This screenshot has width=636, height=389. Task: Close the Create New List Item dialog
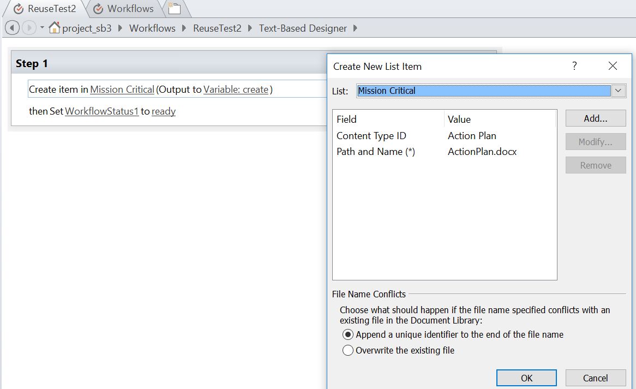click(613, 65)
